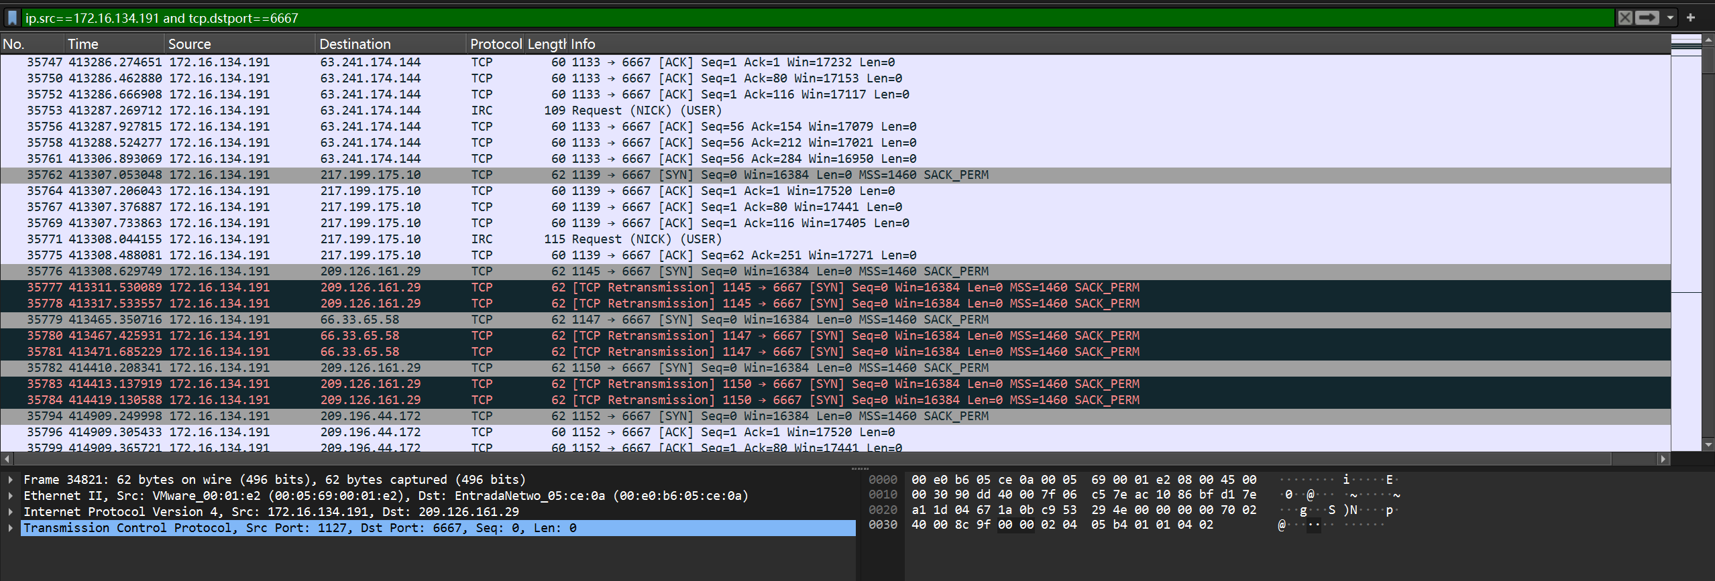Expand the Internet Protocol Version 4 node
The image size is (1715, 581).
click(x=10, y=512)
